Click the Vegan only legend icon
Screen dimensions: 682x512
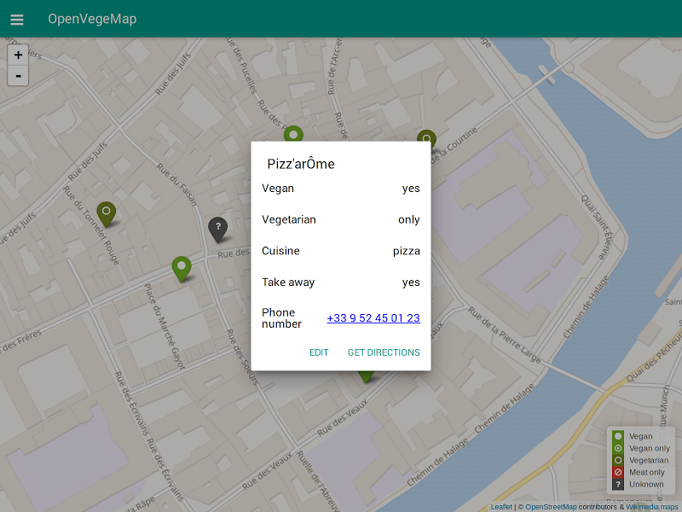pyautogui.click(x=618, y=448)
